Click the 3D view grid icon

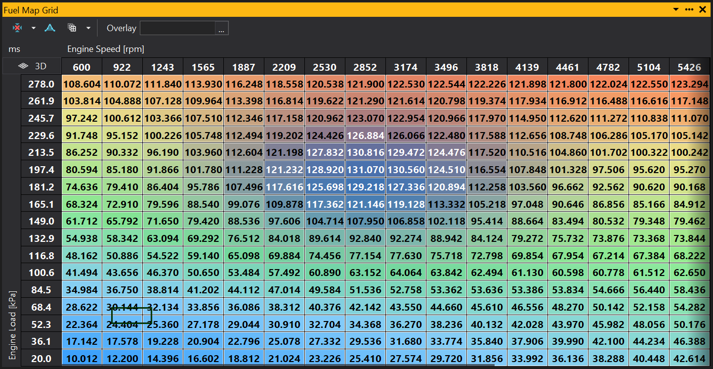[x=23, y=66]
